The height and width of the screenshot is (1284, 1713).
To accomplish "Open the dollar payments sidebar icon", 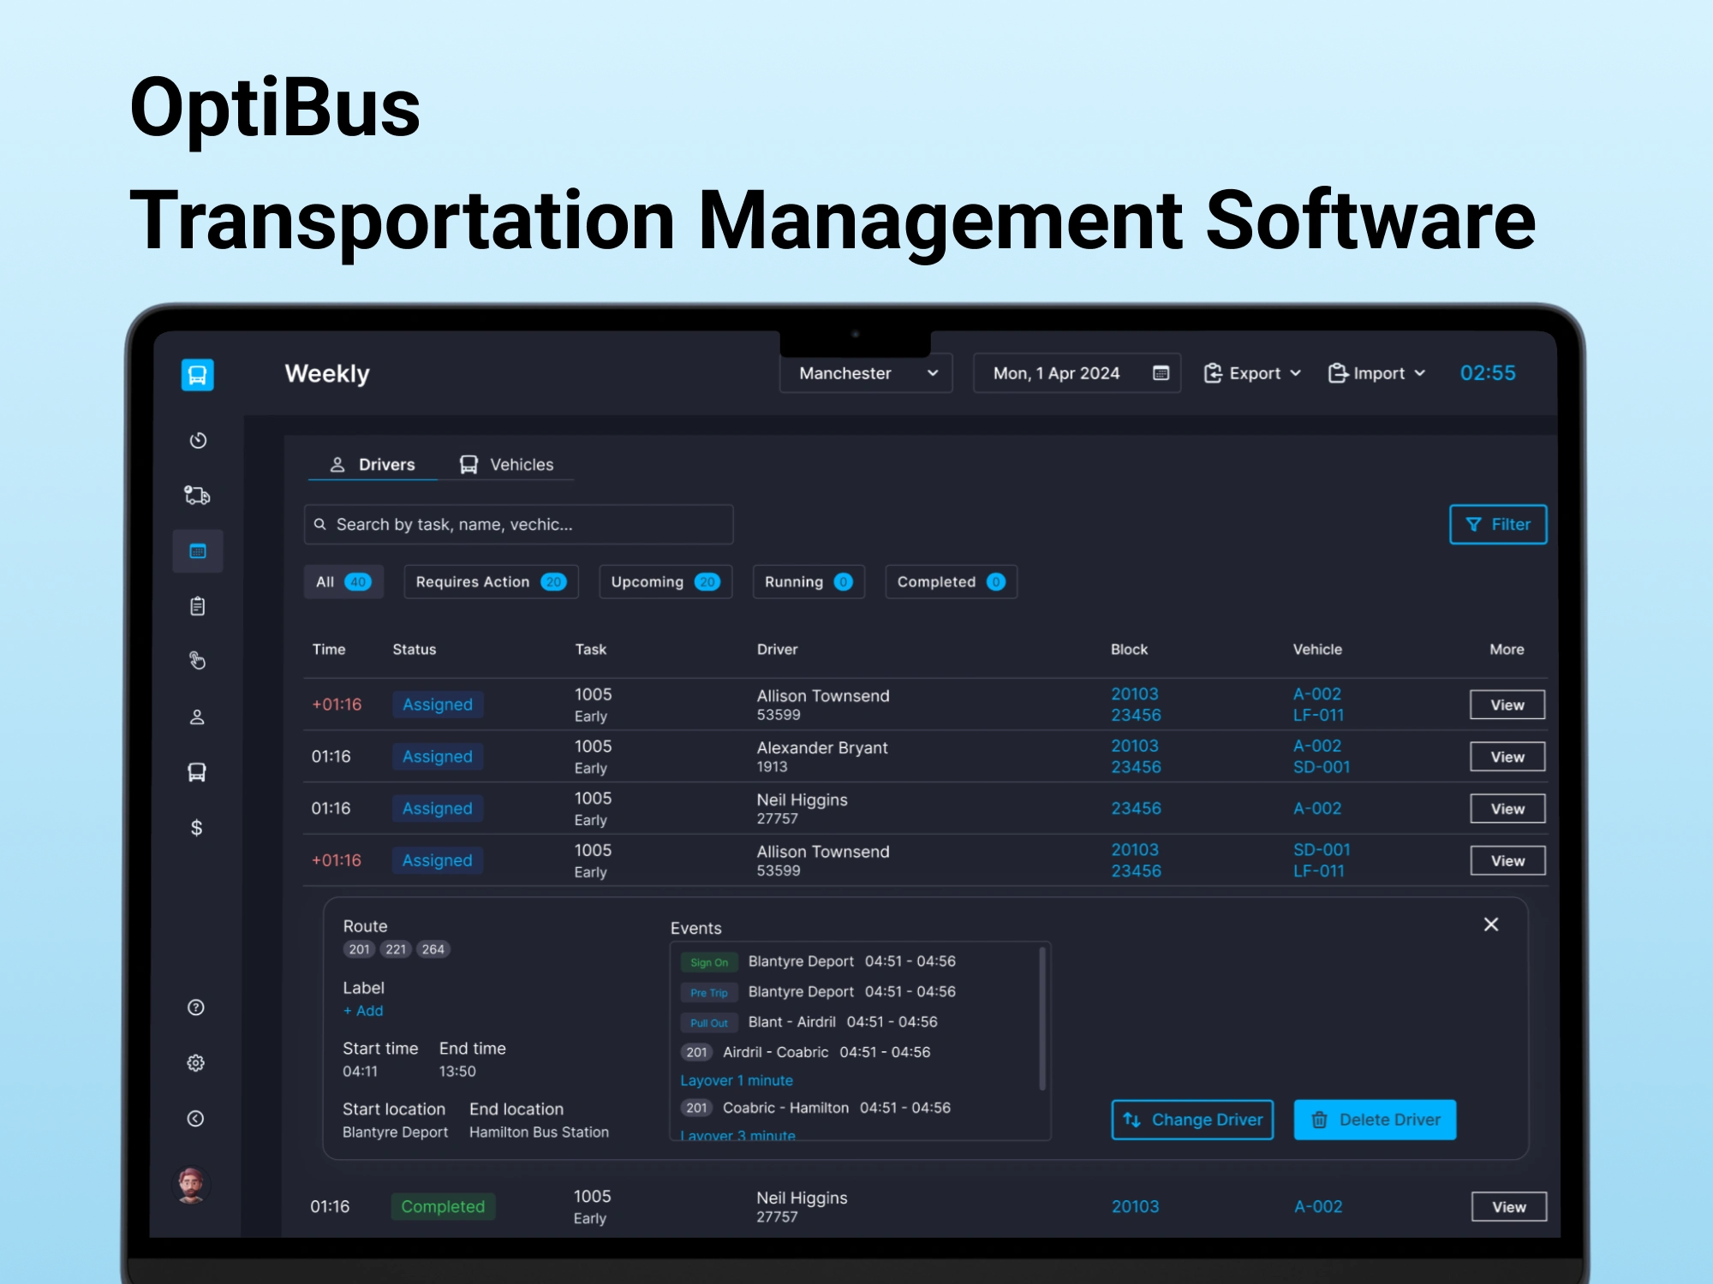I will pos(197,828).
